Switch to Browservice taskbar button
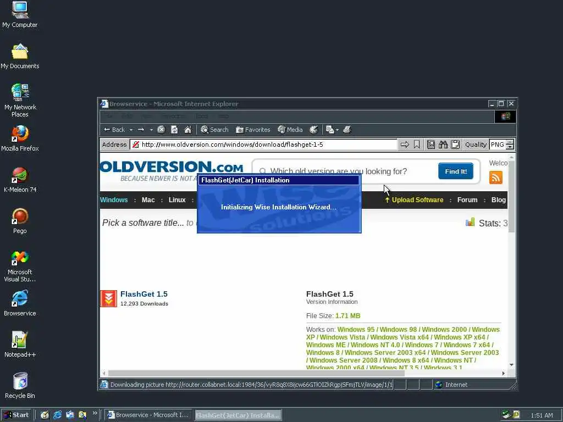 [x=148, y=415]
